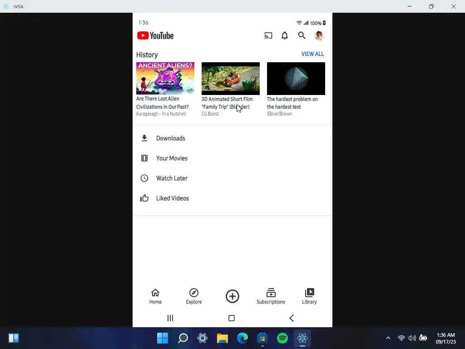Open volume tray icon

pyautogui.click(x=412, y=338)
